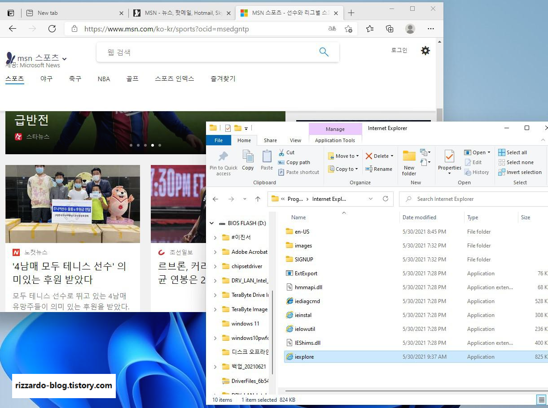
Task: Click Paste shortcut in Explorer ribbon
Action: (298, 172)
